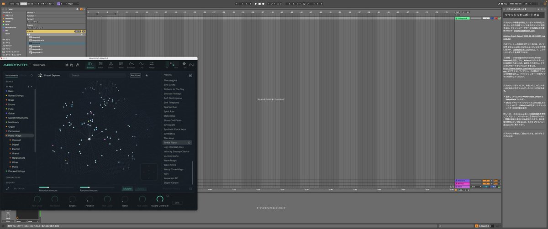
Task: Open the LFO page in Absynth
Action: point(141,66)
